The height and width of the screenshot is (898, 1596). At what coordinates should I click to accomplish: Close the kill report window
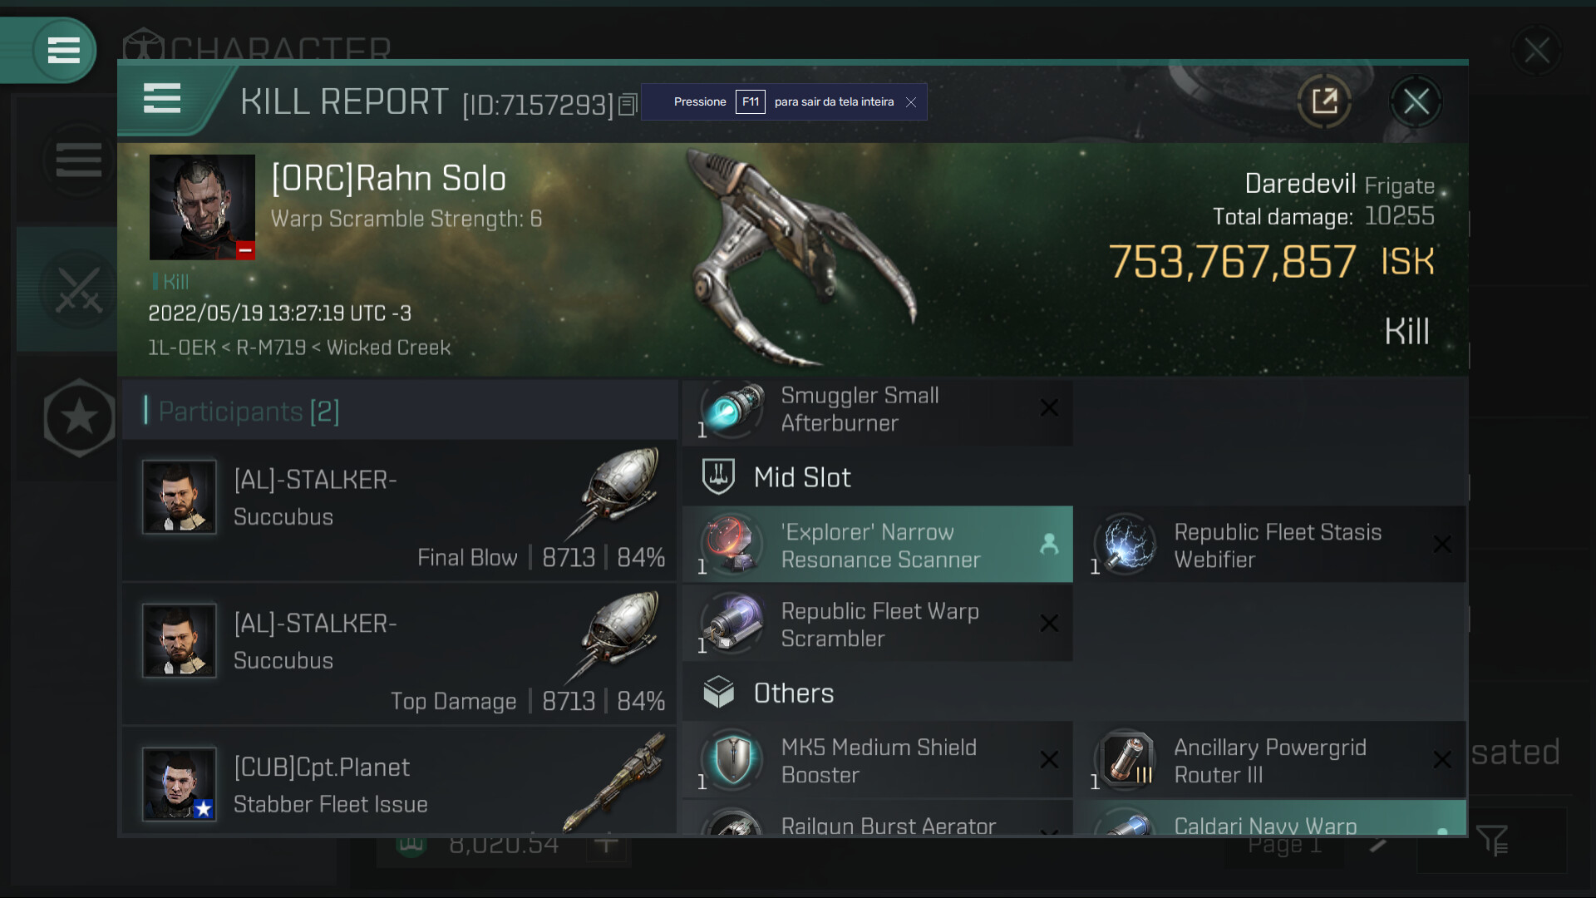click(x=1416, y=101)
